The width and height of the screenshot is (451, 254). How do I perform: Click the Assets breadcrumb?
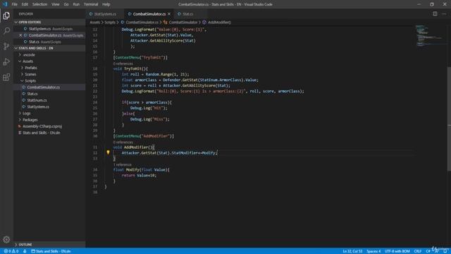[x=94, y=22]
